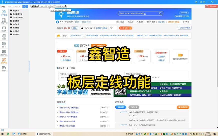The height and width of the screenshot is (136, 218).
Task: Click the blue search magnifier button
Action: click(x=25, y=6)
